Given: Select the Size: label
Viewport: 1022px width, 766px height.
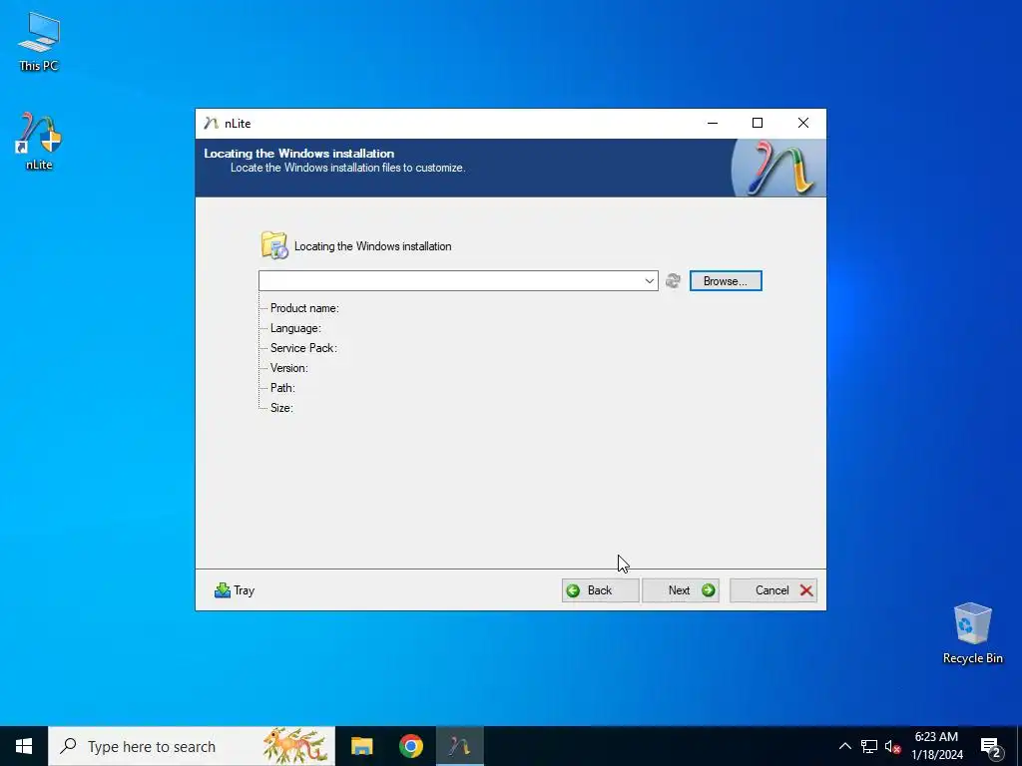Looking at the screenshot, I should point(281,408).
